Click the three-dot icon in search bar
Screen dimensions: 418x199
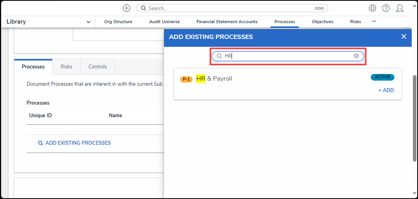pos(319,8)
